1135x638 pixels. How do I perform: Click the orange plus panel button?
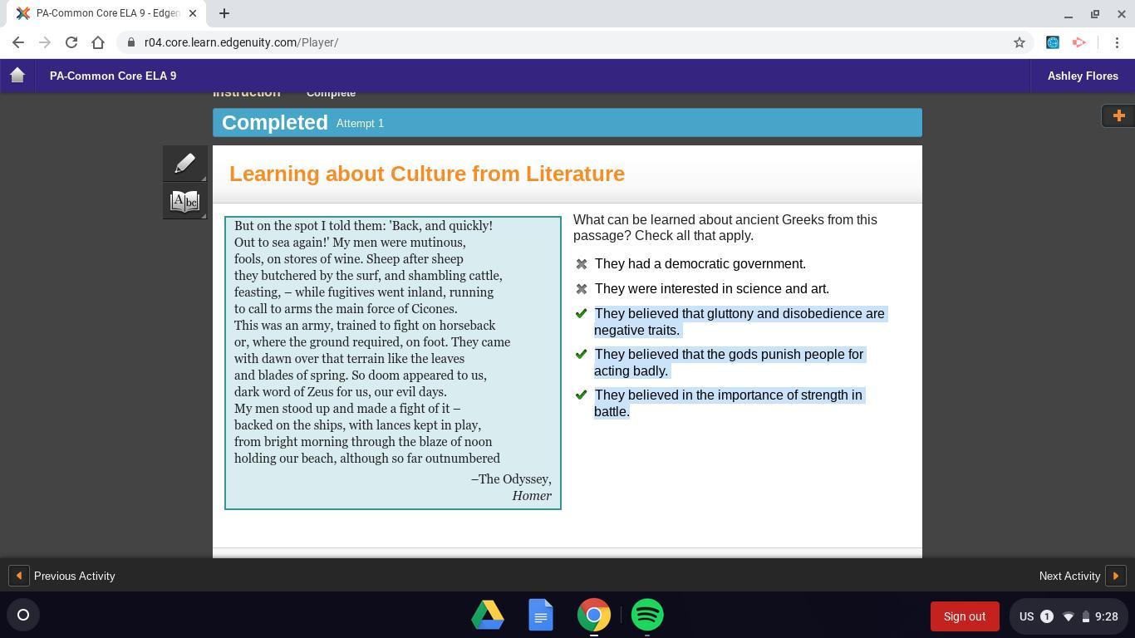[x=1118, y=115]
